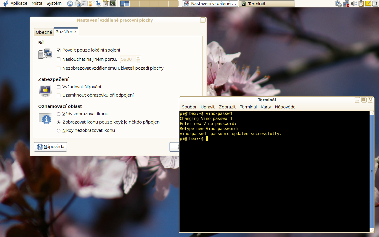Click the info icon under Oznamovací oblast
Screen dimensions: 379x237
(x=45, y=119)
